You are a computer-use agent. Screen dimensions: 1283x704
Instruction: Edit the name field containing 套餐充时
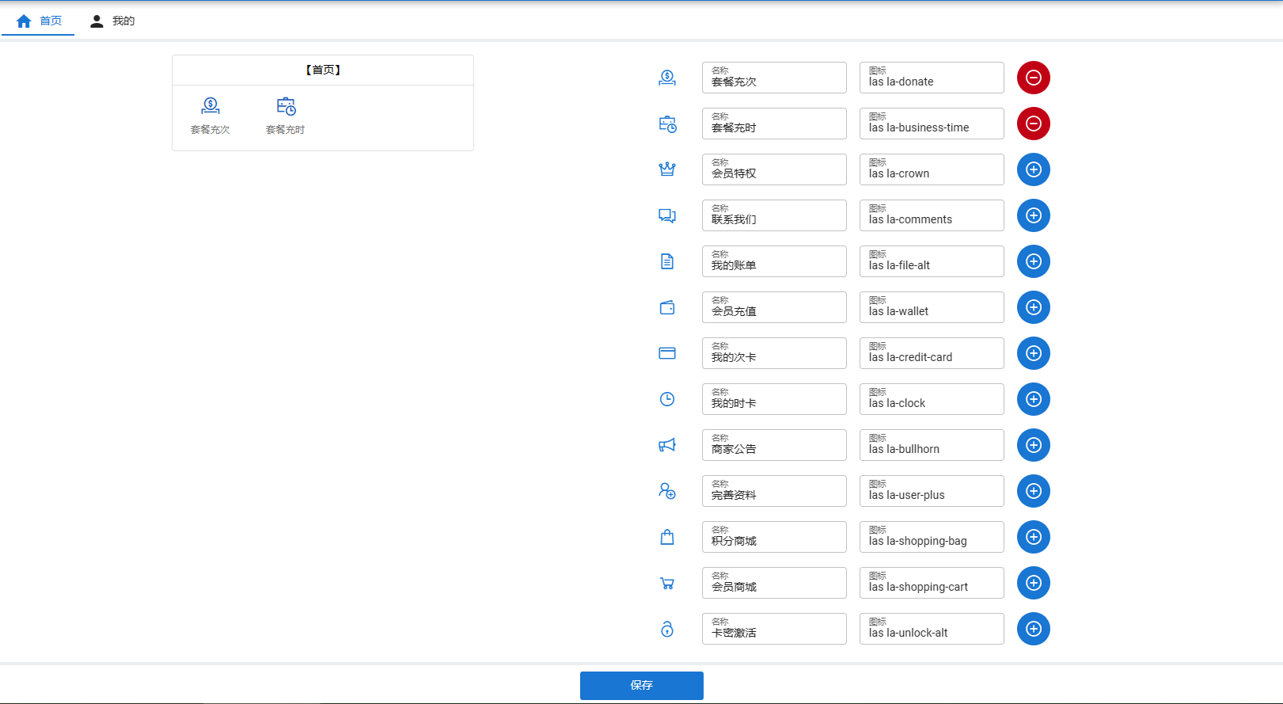774,124
